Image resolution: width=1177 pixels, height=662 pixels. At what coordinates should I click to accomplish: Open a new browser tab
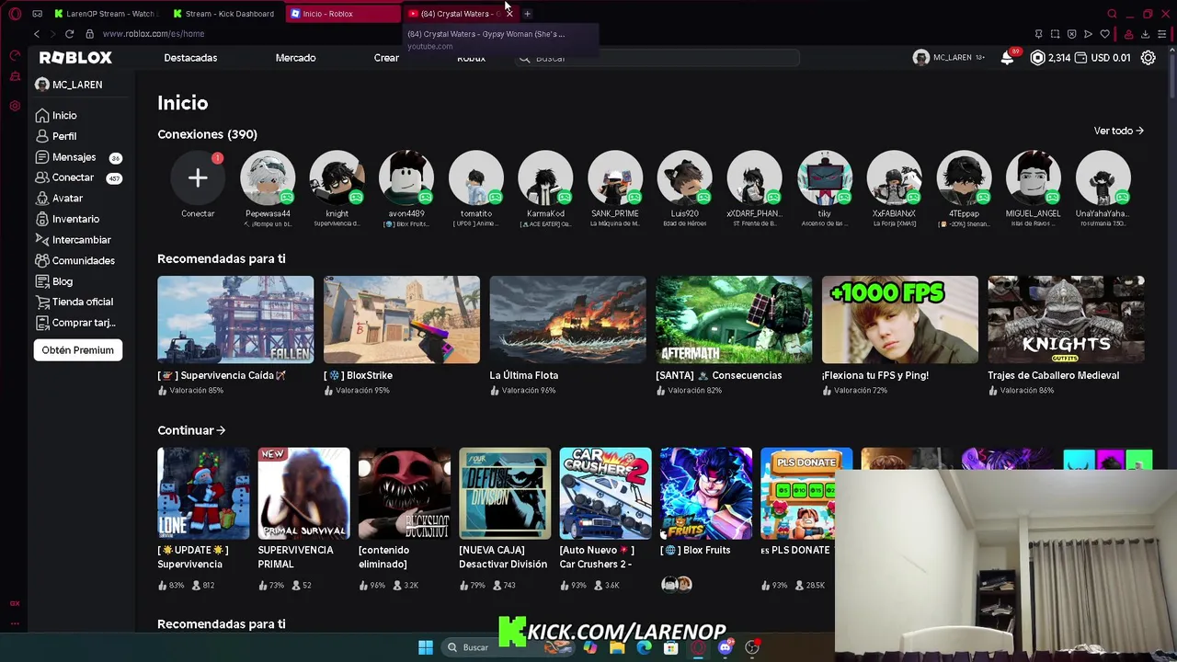pyautogui.click(x=527, y=14)
